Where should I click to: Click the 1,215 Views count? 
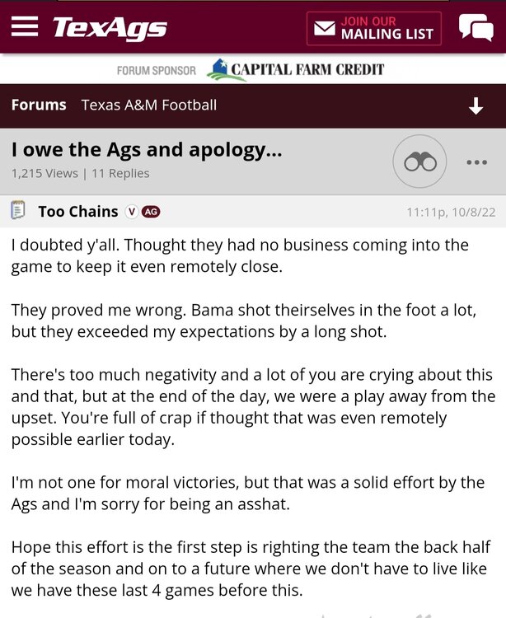(x=45, y=173)
